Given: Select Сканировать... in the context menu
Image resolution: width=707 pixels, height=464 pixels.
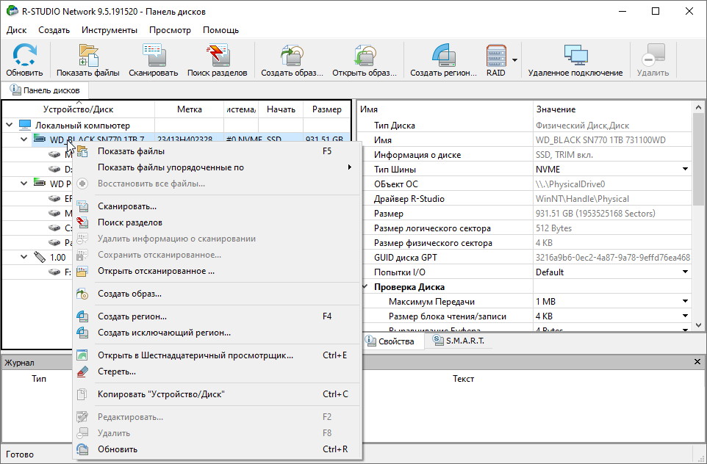Looking at the screenshot, I should 217,206.
